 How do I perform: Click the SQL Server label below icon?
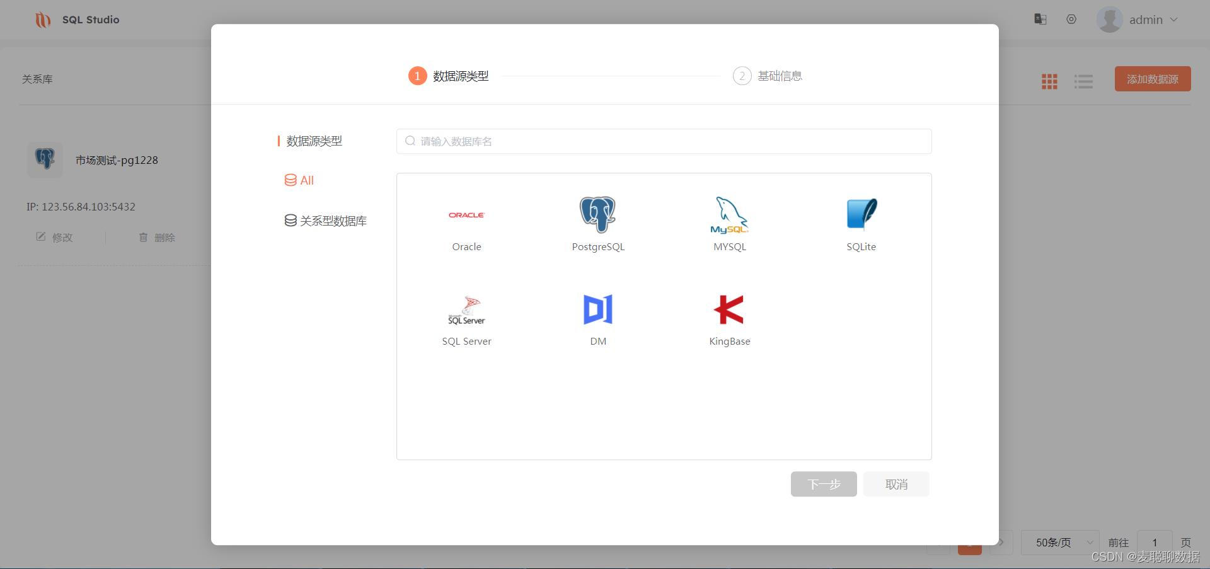point(466,342)
